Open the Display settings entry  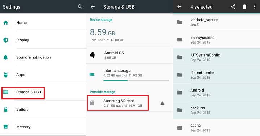(43, 40)
